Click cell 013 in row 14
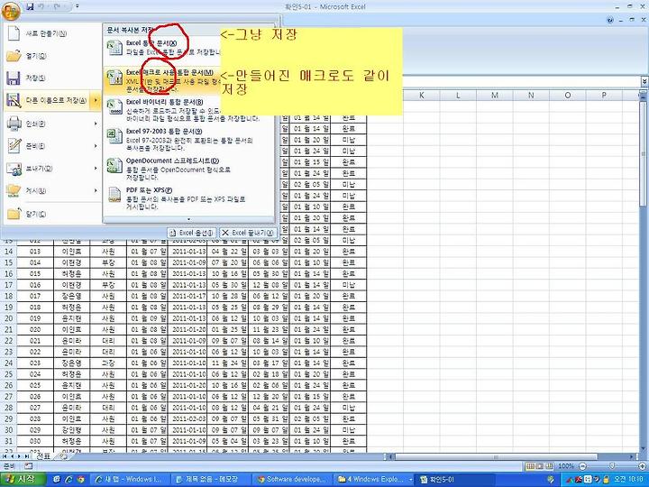Screen dimensions: 649x487 pos(35,252)
